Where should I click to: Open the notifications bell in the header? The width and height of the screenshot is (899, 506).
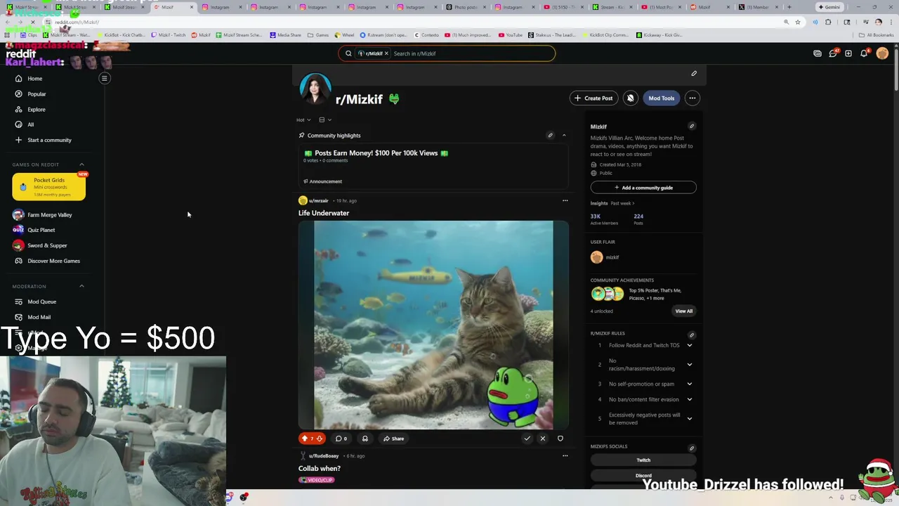pyautogui.click(x=865, y=53)
